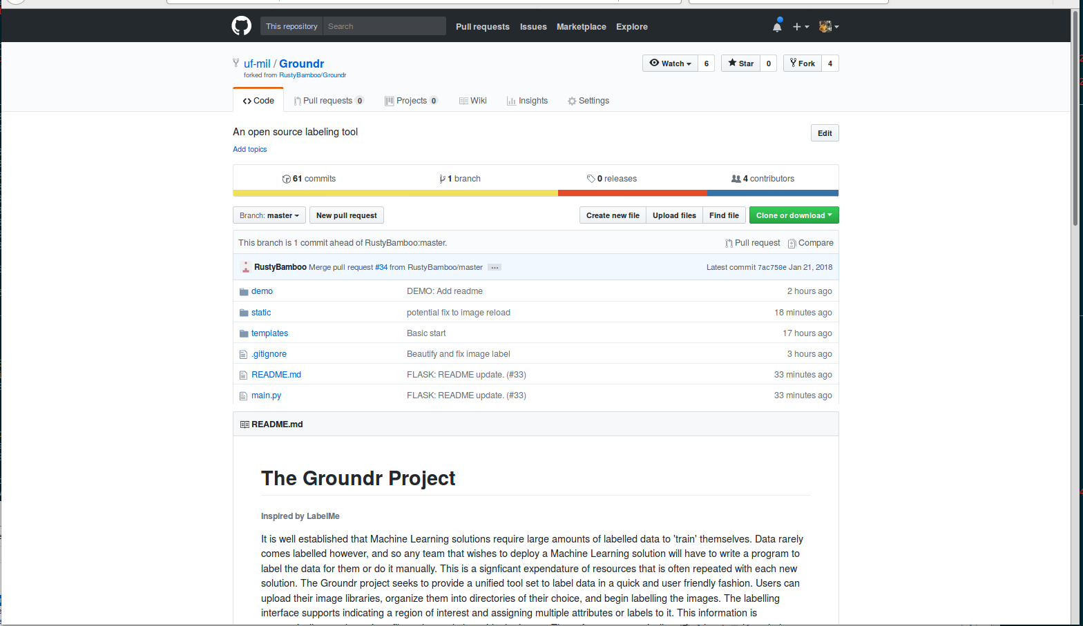Select the Projects tab

tap(411, 101)
